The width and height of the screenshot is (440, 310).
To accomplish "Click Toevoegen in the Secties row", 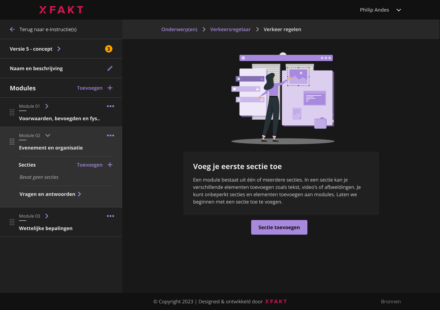I will point(90,165).
